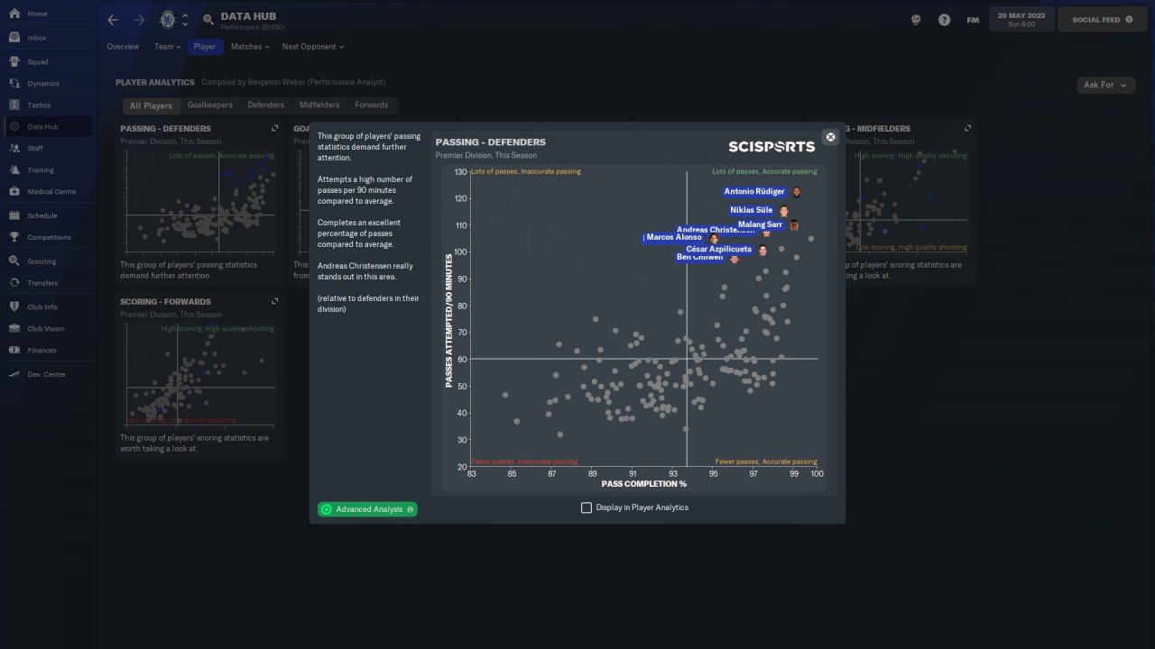Enable Display in Player Analytics checkbox
This screenshot has width=1155, height=649.
(x=587, y=507)
